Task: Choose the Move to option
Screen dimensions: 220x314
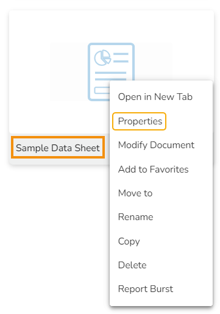Action: [x=135, y=193]
